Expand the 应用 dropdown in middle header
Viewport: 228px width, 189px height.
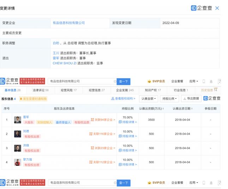pos(193,81)
